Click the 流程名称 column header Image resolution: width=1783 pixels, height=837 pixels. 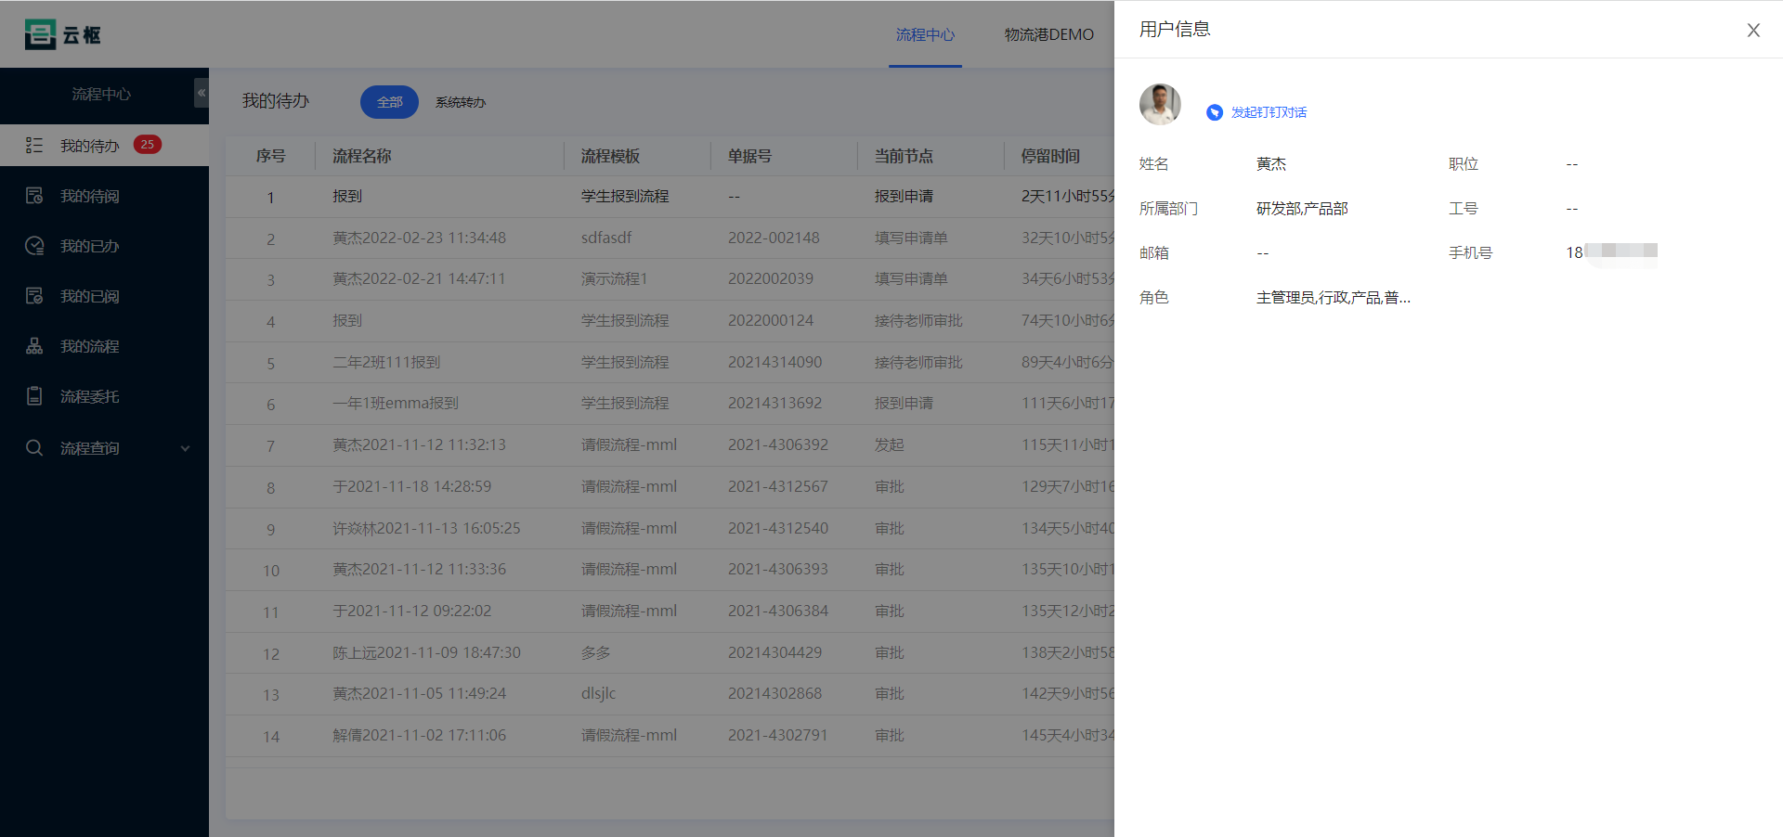362,156
